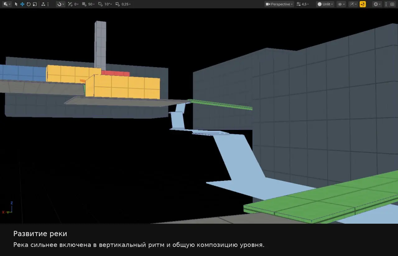
Task: Activate the Rotate tool
Action: 29,4
